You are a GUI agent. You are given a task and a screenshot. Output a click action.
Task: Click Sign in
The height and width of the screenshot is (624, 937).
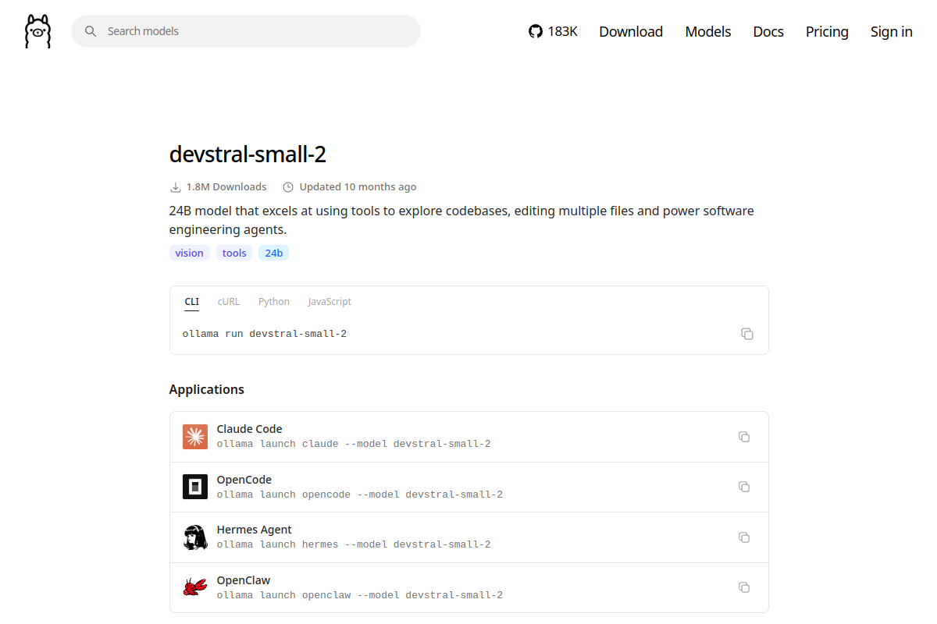pos(892,31)
